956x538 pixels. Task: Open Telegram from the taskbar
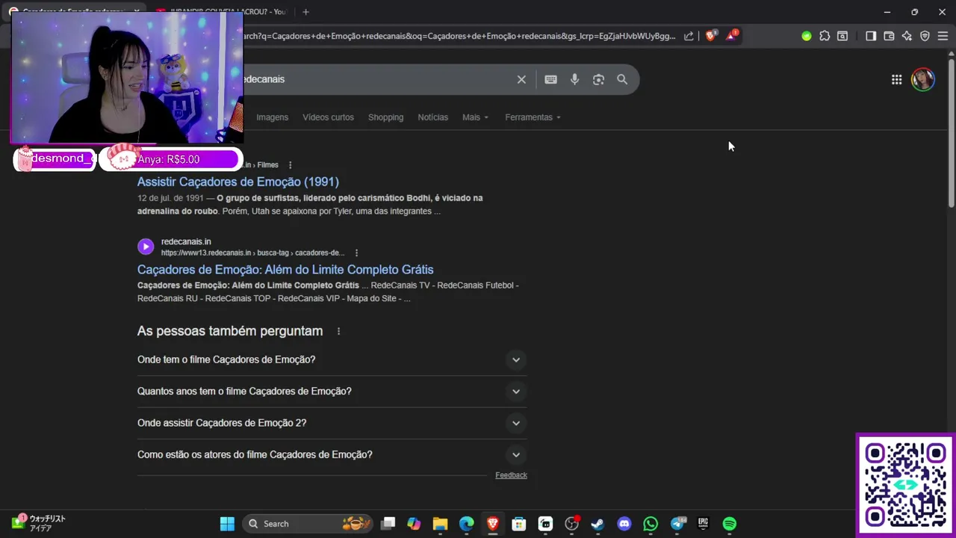pyautogui.click(x=677, y=524)
